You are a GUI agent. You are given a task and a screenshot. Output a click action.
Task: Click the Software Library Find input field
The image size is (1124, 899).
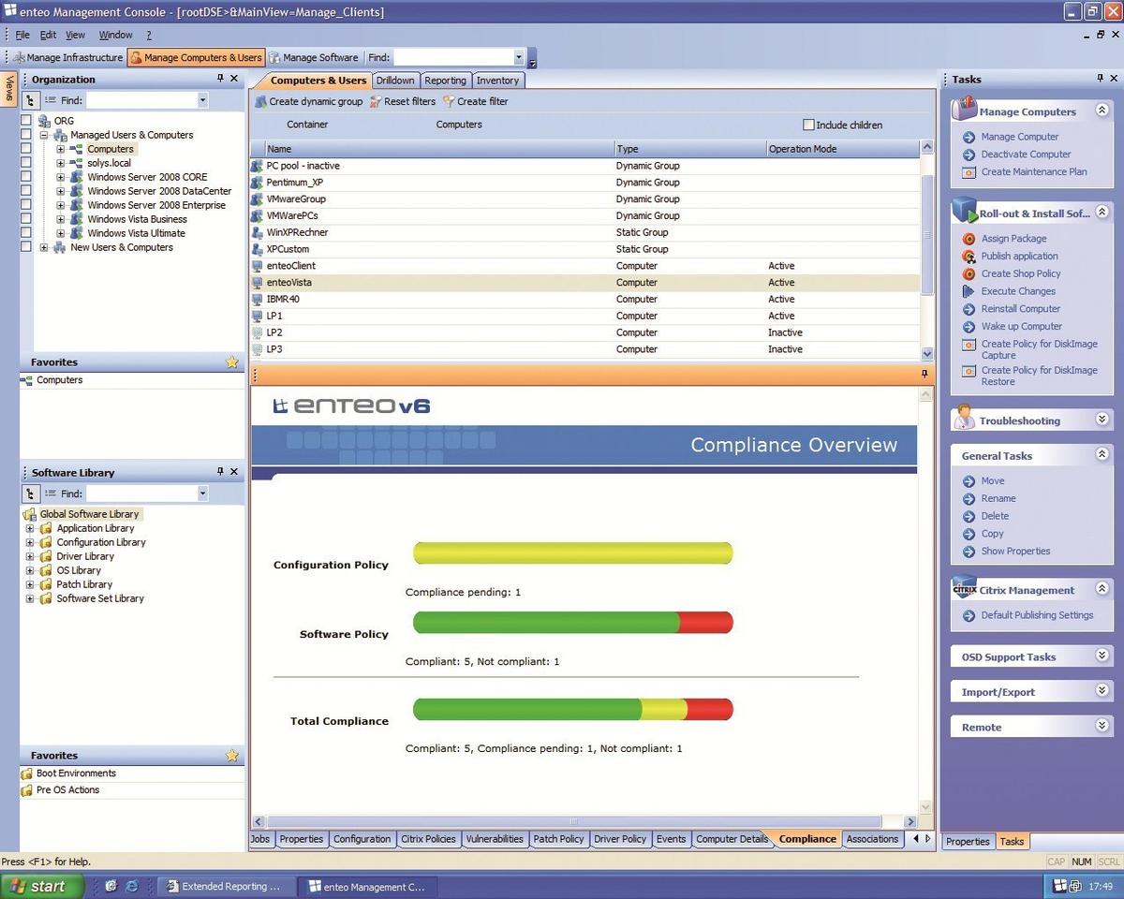coord(141,494)
